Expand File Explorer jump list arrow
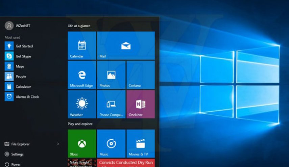289x167 pixels. tap(58, 144)
